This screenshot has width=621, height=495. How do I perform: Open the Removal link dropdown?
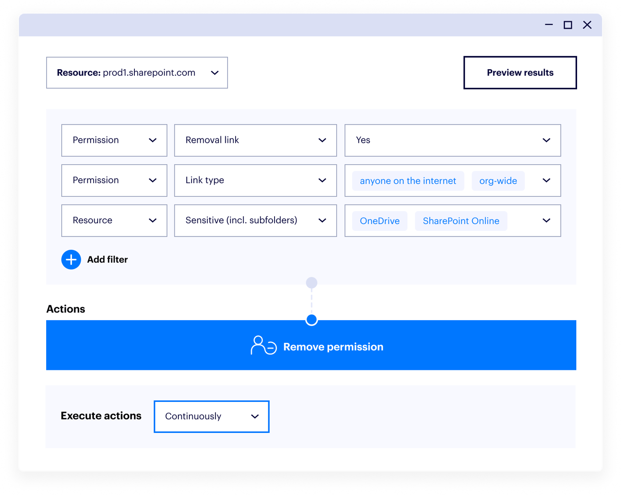click(x=255, y=140)
